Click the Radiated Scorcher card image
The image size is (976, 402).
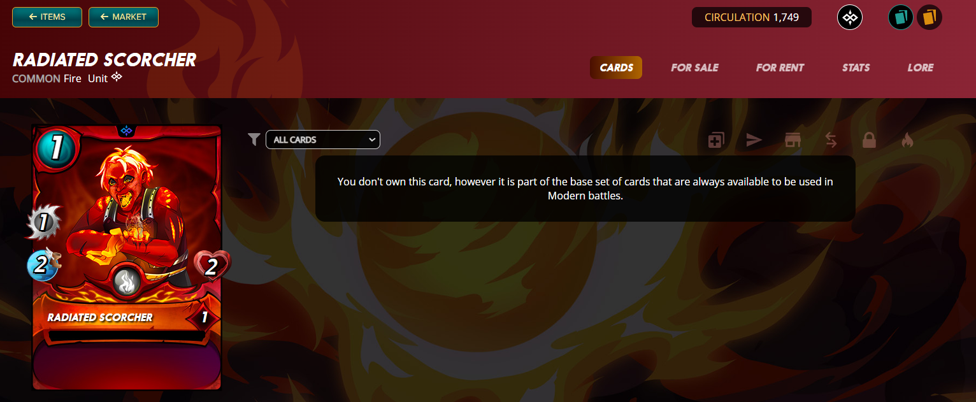click(x=127, y=257)
